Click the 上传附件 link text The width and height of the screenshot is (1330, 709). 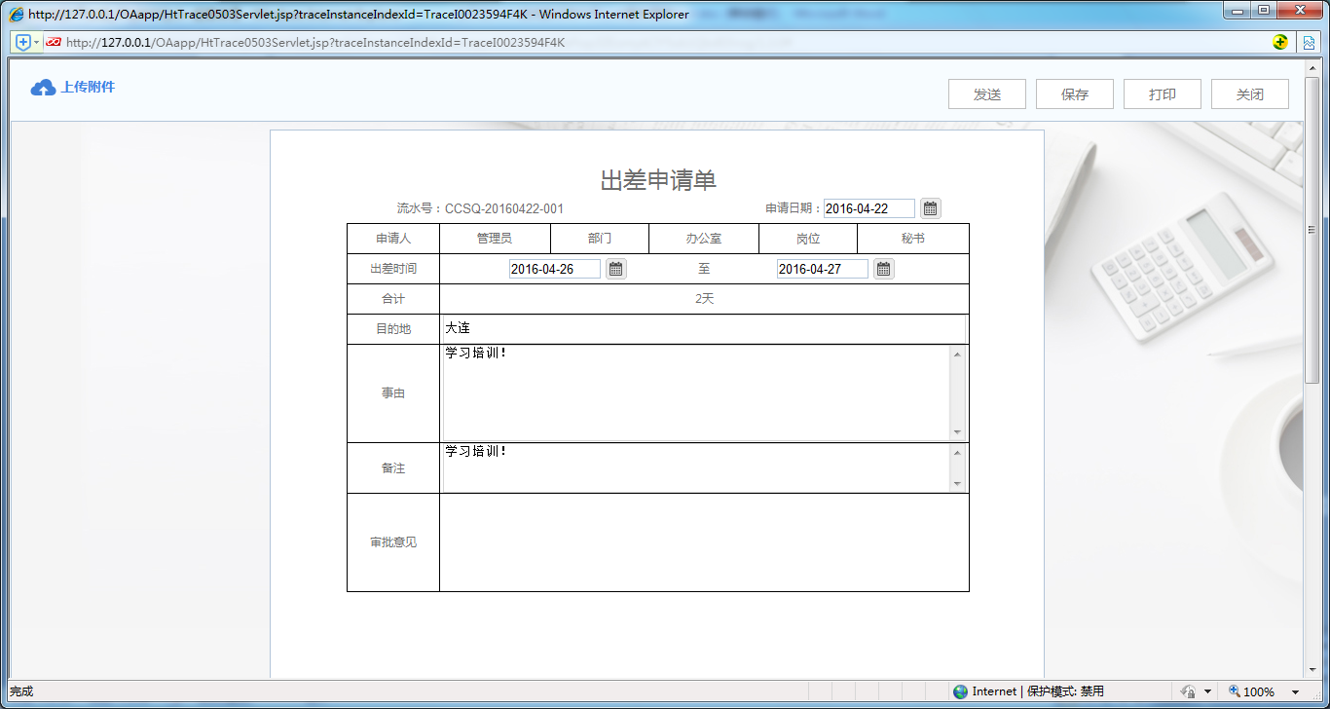pos(88,88)
